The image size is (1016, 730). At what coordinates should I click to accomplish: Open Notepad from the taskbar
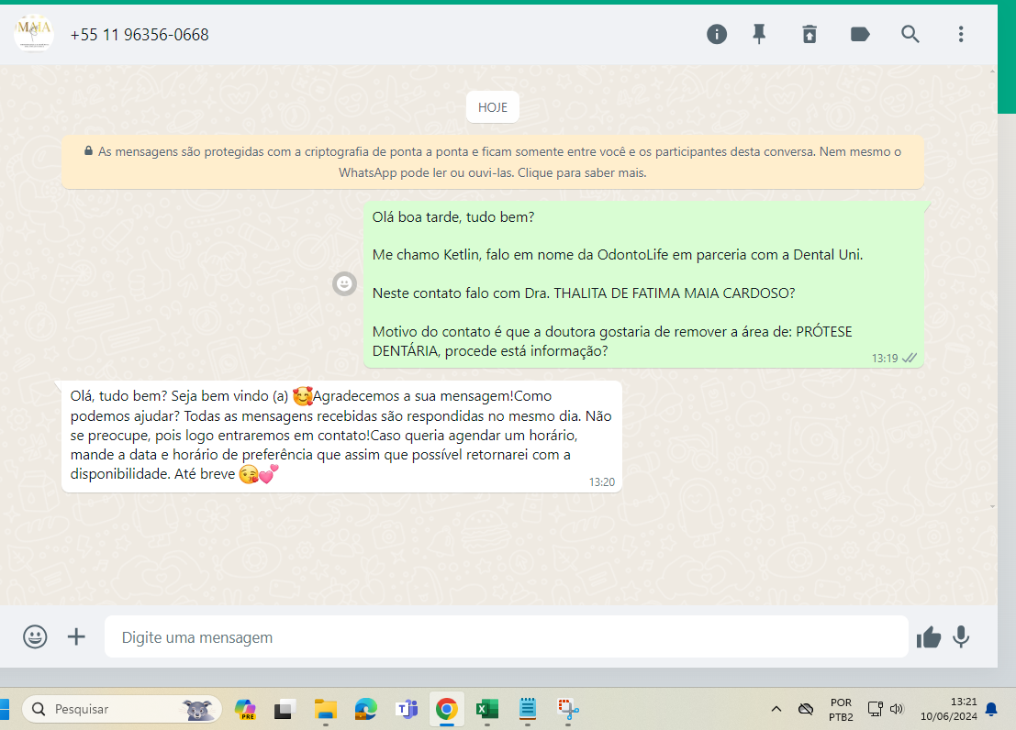tap(528, 709)
